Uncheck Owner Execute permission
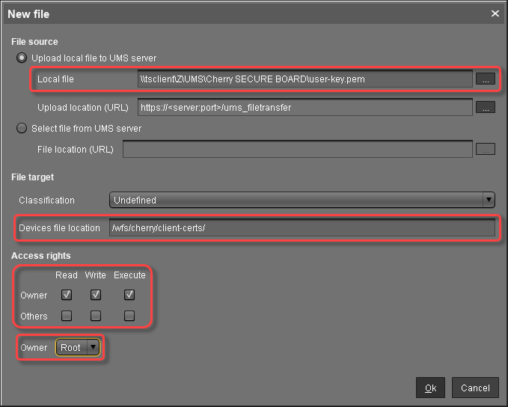 [x=129, y=295]
